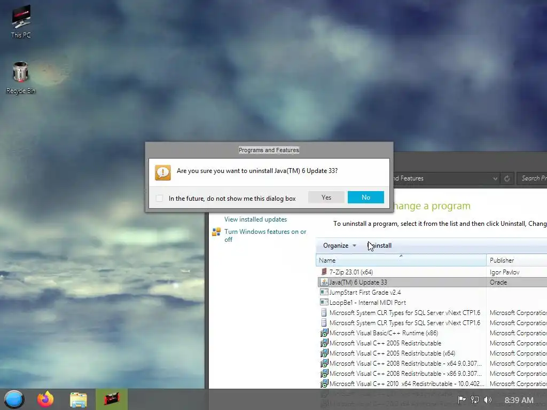Launch Firefox from the taskbar
This screenshot has height=410, width=547.
click(x=46, y=399)
